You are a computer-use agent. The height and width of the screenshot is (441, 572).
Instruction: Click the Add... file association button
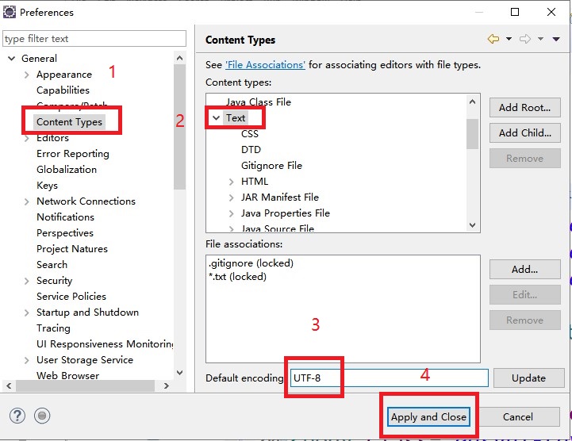[524, 269]
